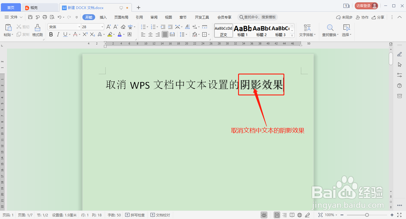Expand the bullet list dropdown arrow
Screen dimensions: 406x219
148,27
